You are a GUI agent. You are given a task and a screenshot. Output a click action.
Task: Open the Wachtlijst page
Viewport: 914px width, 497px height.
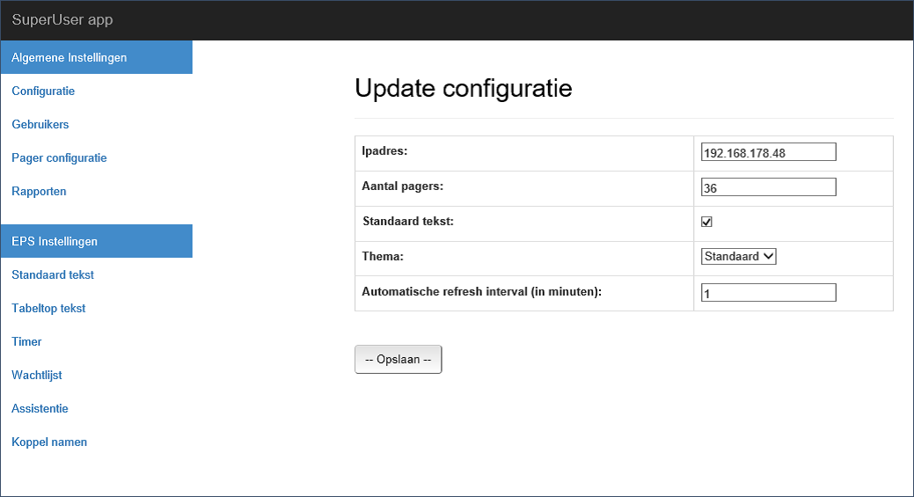[37, 376]
